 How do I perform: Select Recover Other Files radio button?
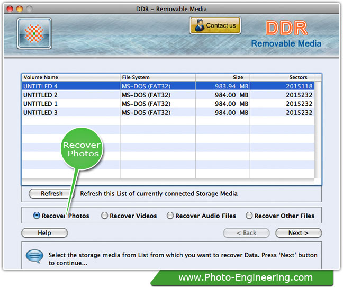coord(249,216)
